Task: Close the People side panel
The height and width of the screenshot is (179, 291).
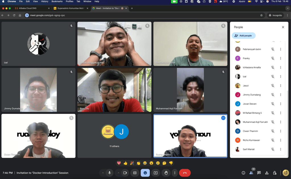Action: [x=283, y=27]
